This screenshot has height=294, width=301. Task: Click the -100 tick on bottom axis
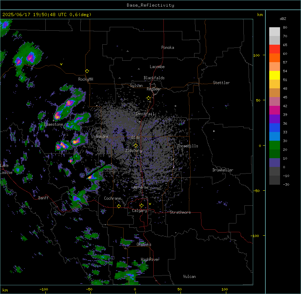click(44, 289)
